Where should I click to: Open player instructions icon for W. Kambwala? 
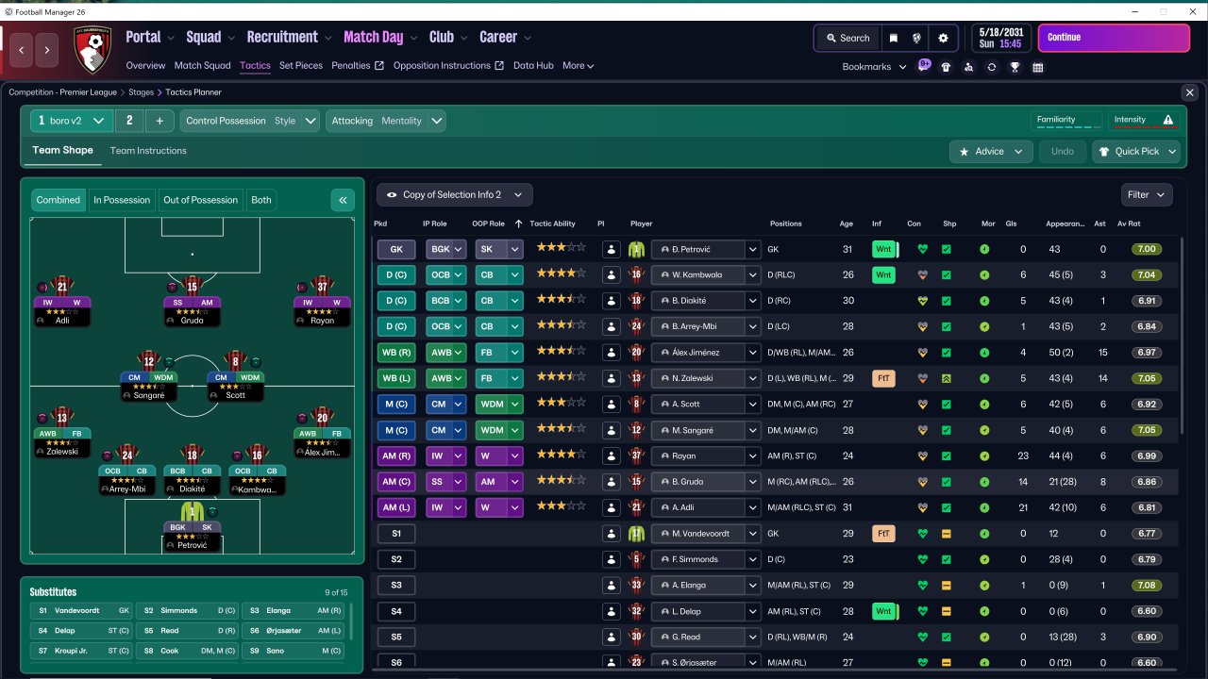pyautogui.click(x=611, y=275)
